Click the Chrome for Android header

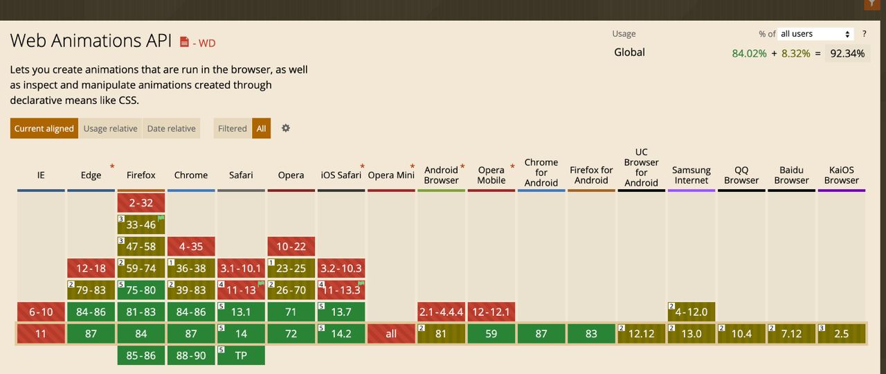click(x=541, y=172)
